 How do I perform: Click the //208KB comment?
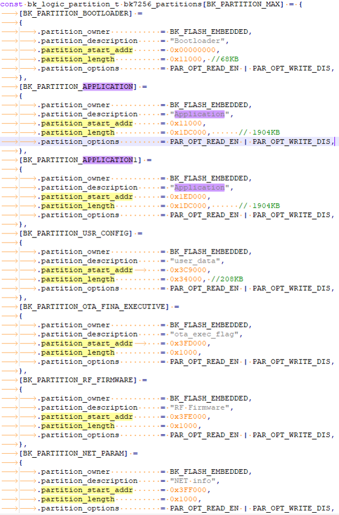[227, 279]
